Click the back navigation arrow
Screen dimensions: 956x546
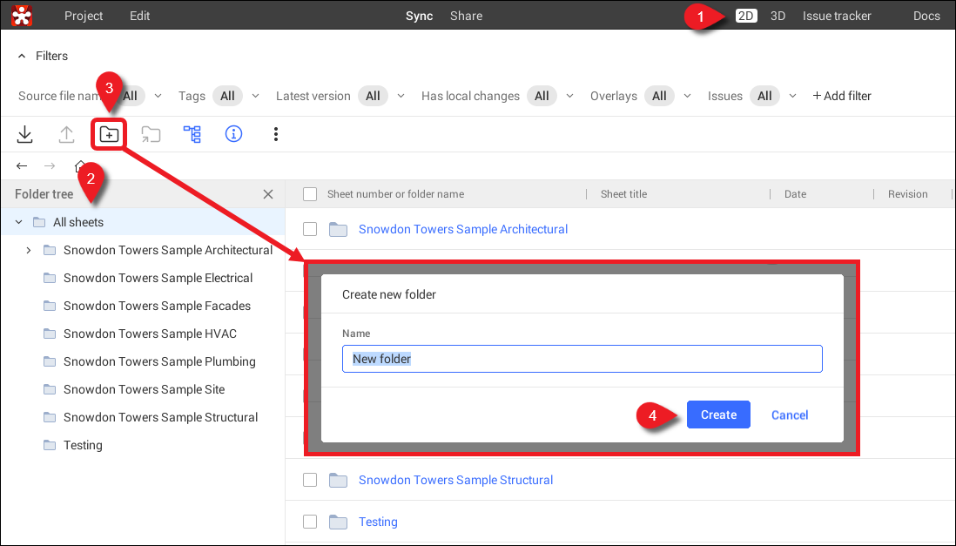click(22, 165)
